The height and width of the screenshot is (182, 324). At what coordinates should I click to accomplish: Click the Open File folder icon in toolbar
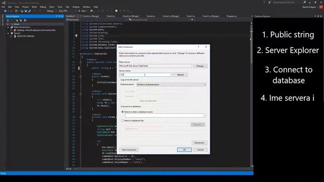click(x=22, y=11)
